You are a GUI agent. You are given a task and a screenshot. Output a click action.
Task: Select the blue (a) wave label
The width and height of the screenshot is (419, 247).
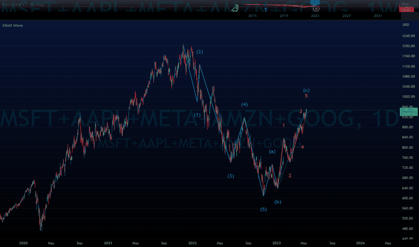(272, 152)
